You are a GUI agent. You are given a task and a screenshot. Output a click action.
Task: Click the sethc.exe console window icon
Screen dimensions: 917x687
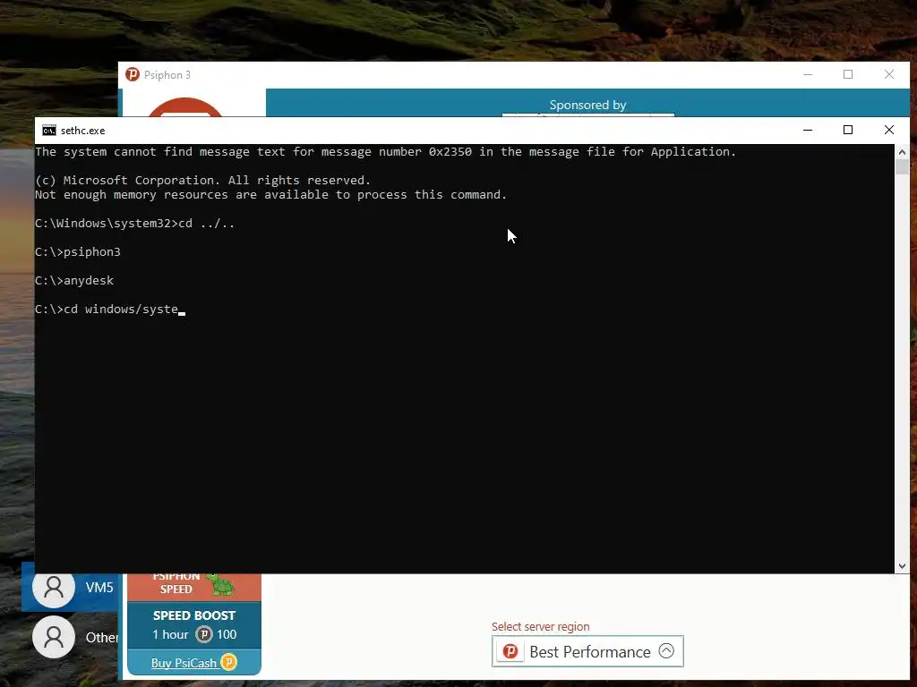(x=49, y=131)
